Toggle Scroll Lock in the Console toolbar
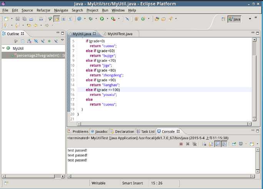 point(211,144)
